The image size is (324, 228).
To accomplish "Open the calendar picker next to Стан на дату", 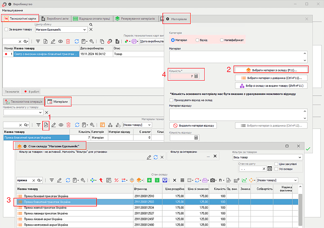I will [x=269, y=169].
